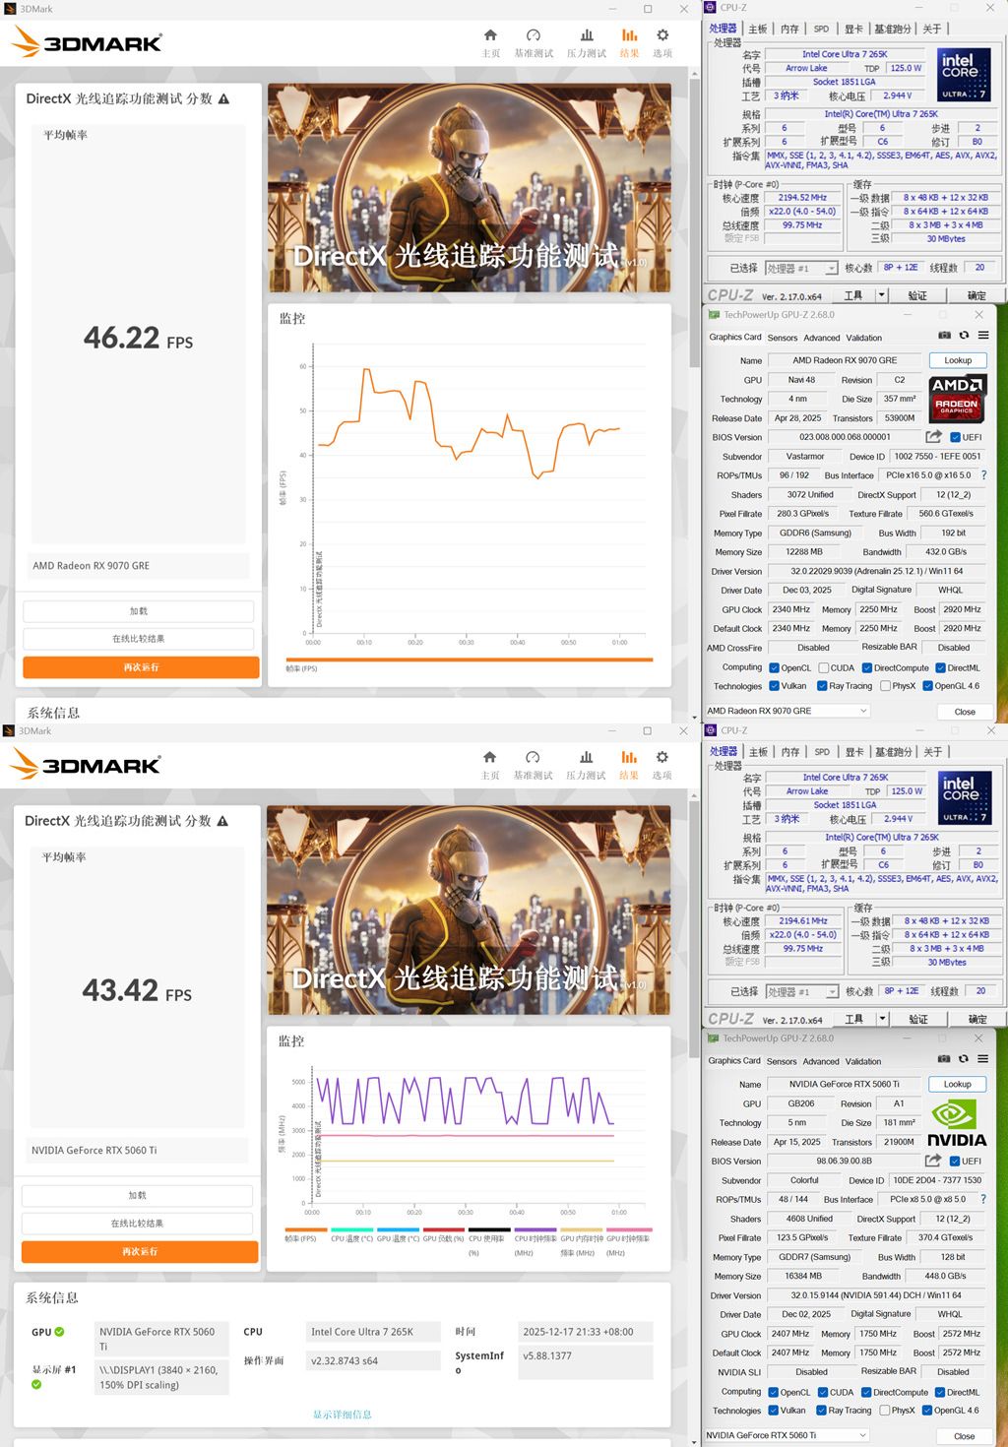
Task: Click 加载 button in 46.22 FPS 3DMark window
Action: click(x=139, y=611)
